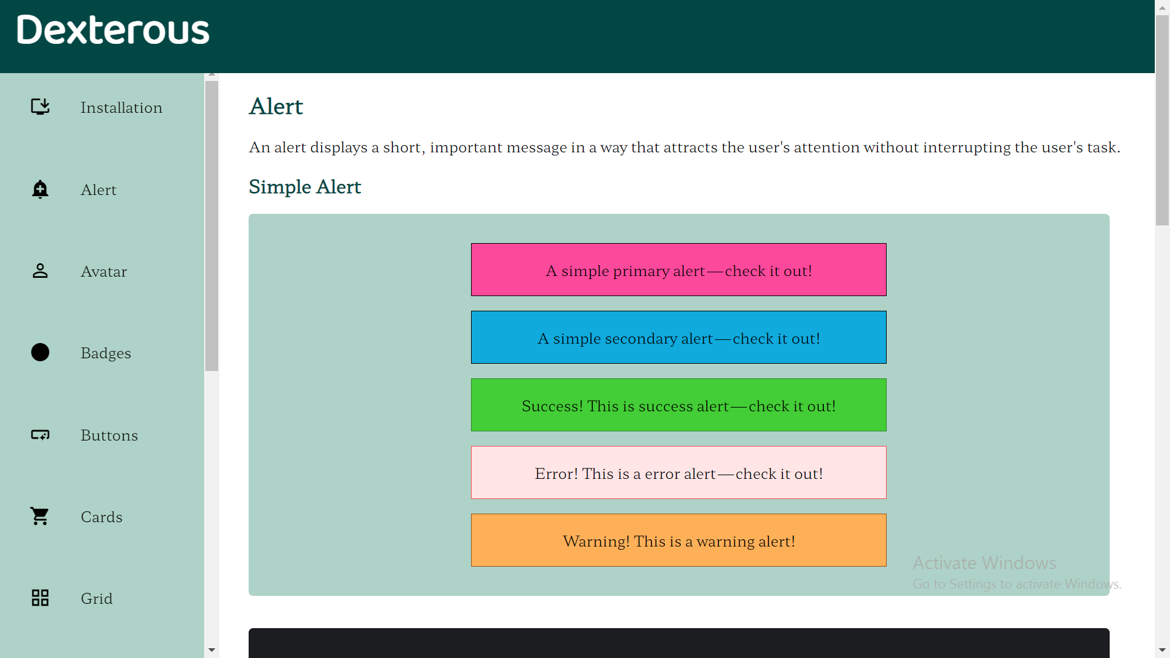Select the Grid layout icon

(40, 598)
